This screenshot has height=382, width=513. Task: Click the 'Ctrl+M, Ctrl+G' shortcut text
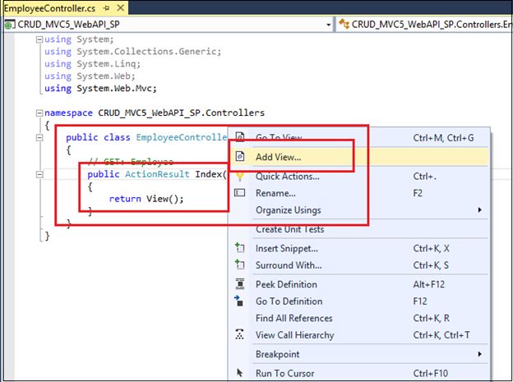(x=443, y=138)
